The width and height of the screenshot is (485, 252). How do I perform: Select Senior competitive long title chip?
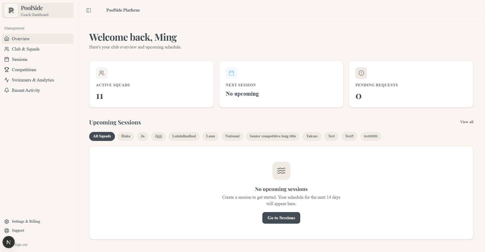coord(273,136)
